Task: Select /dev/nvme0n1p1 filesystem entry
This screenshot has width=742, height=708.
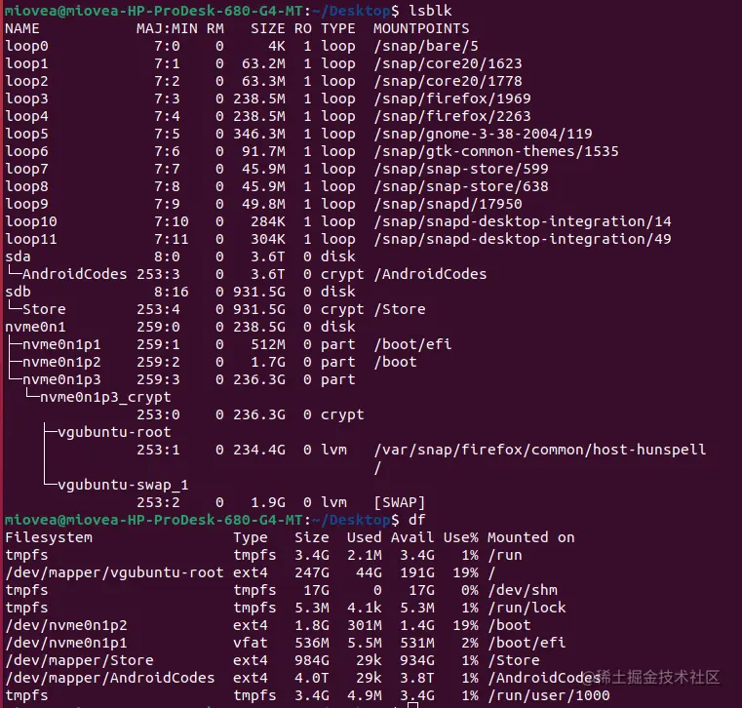Action: click(x=65, y=643)
